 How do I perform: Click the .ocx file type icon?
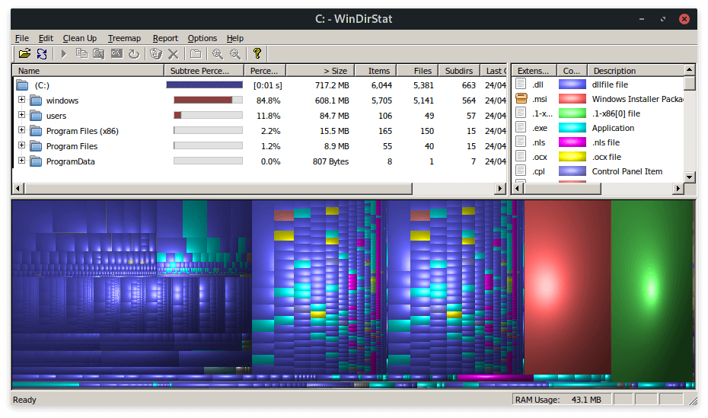click(x=521, y=156)
